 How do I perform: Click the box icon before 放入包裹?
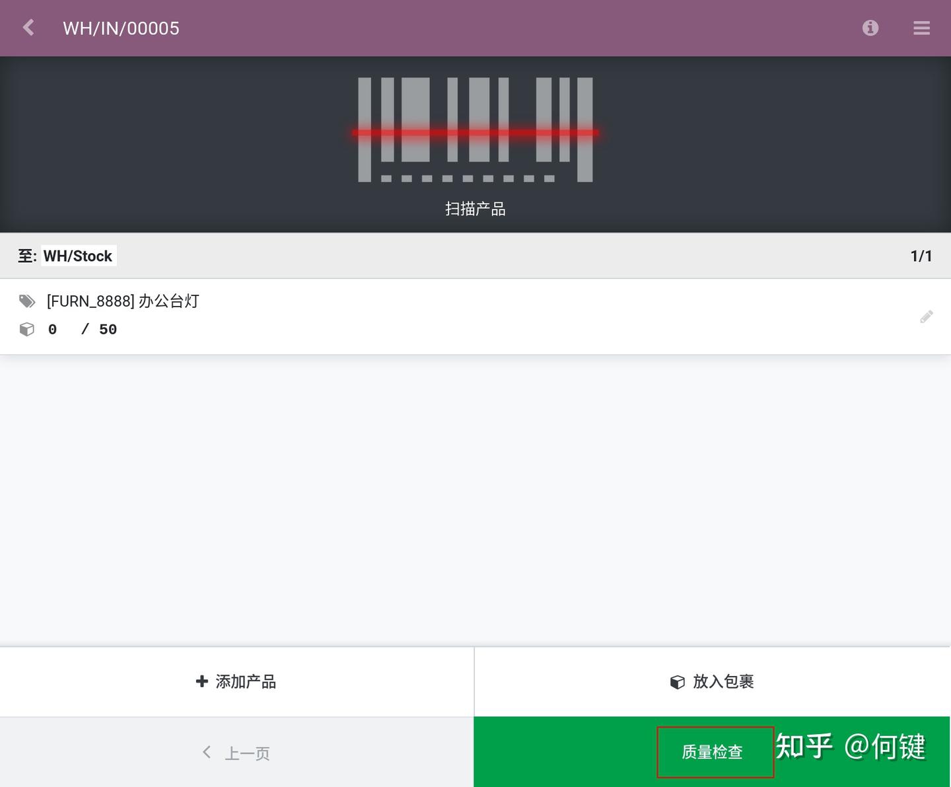coord(678,681)
